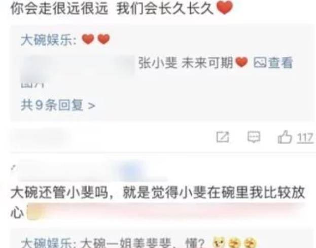316x248 pixels.
Task: Click the dog emoji in the bottom reply
Action: coord(220,243)
